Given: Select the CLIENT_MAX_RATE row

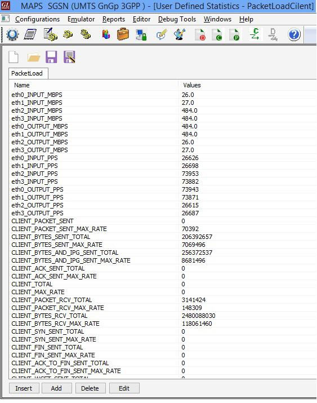Looking at the screenshot, I should click(163, 292).
